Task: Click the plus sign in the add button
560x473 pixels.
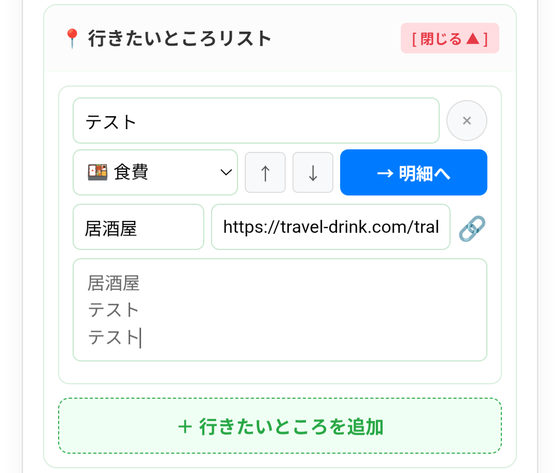Action: pos(185,427)
